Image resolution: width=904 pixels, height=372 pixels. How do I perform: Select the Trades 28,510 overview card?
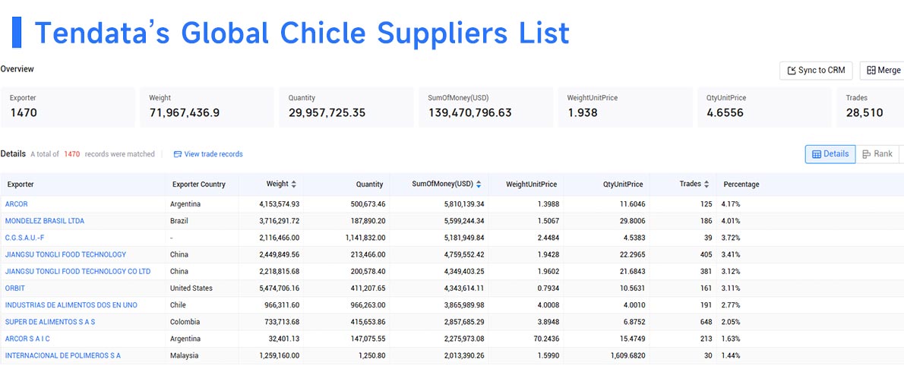(871, 107)
